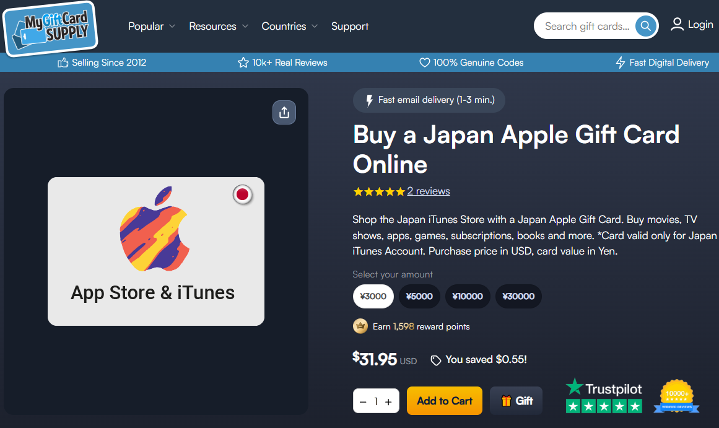Click the Buy a Japan Apple Gift Card heading

click(516, 149)
